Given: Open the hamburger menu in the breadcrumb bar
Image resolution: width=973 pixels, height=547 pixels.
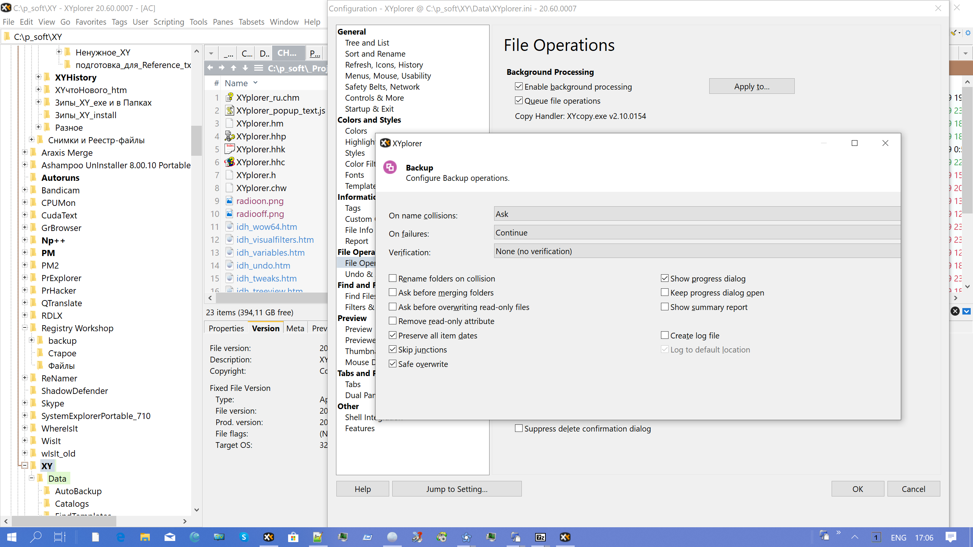Looking at the screenshot, I should [x=258, y=68].
